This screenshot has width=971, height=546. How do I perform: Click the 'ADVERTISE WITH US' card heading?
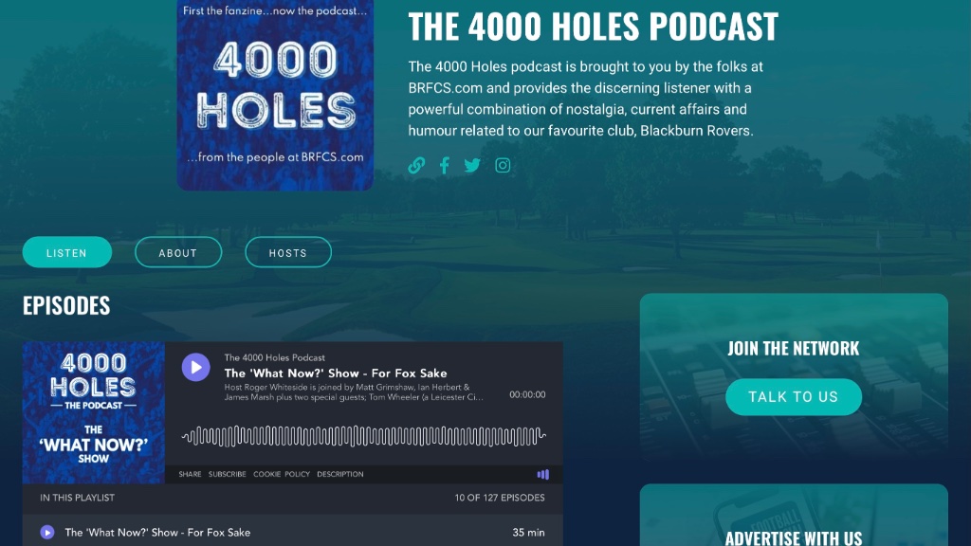[794, 538]
